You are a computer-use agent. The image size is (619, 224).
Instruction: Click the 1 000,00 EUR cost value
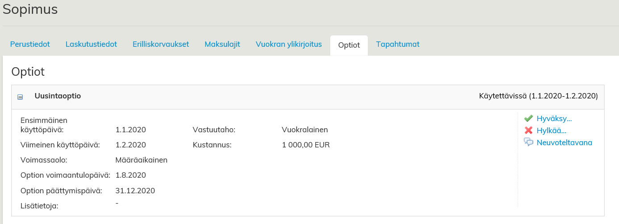point(305,145)
